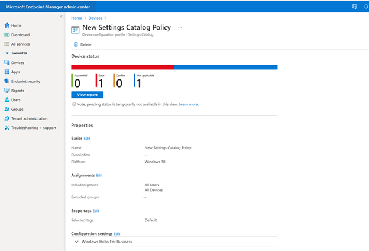Click the Default scope tag value
The width and height of the screenshot is (369, 251).
151,220
